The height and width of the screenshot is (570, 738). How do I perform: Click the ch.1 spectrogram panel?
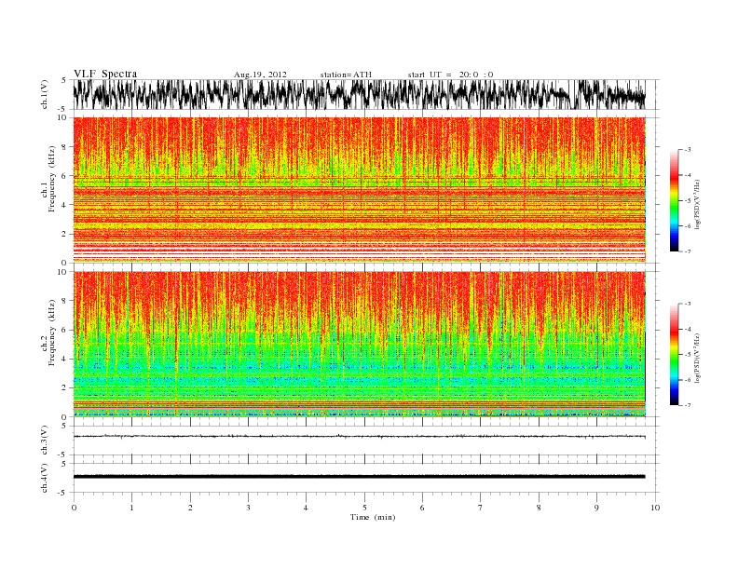[360, 189]
